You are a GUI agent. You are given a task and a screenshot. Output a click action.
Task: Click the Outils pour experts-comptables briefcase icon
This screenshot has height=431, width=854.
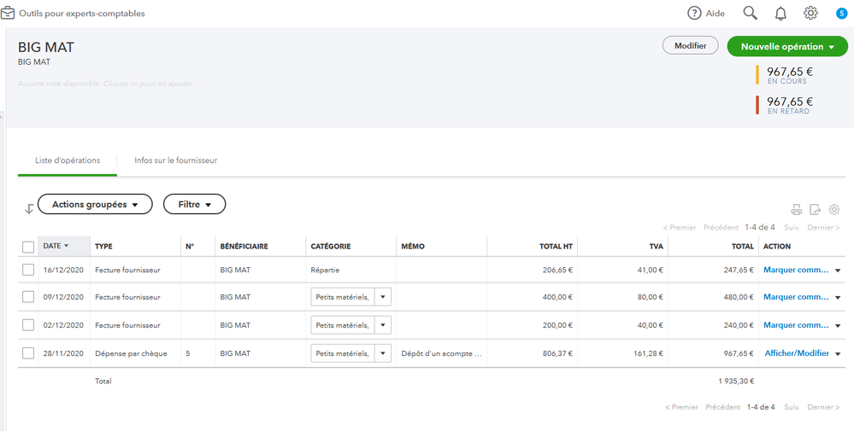pyautogui.click(x=8, y=14)
